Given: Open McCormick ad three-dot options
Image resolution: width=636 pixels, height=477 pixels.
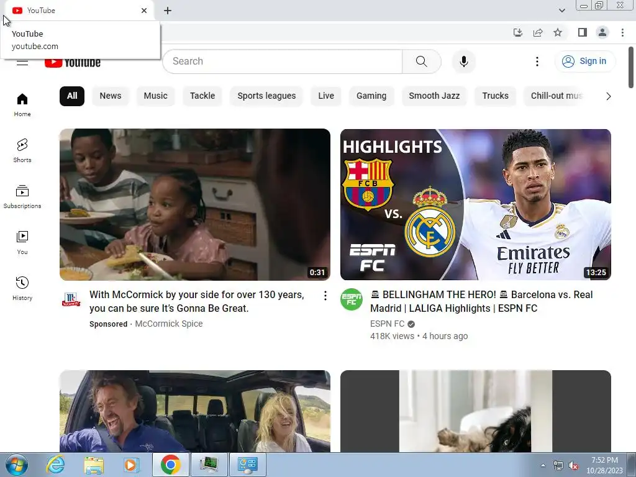Looking at the screenshot, I should pos(325,296).
